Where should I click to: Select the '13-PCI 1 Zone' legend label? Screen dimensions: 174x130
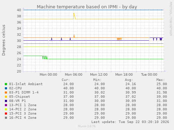[23, 105]
